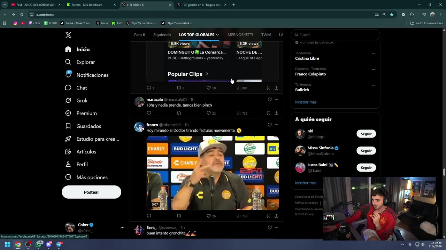446x250 pixels.
Task: Open Notificaciones with badge
Action: pyautogui.click(x=87, y=75)
